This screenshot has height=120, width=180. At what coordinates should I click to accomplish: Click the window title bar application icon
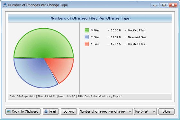[x=5, y=5]
